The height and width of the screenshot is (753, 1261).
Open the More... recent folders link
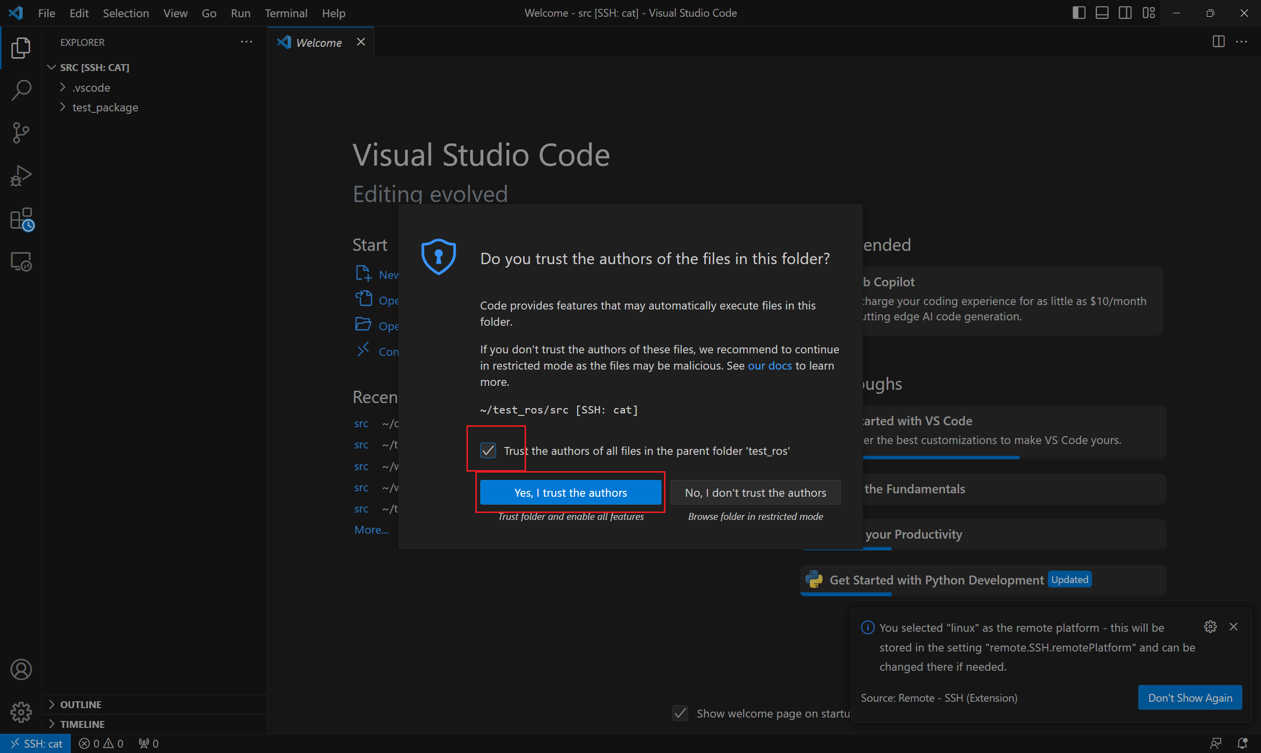pos(372,529)
